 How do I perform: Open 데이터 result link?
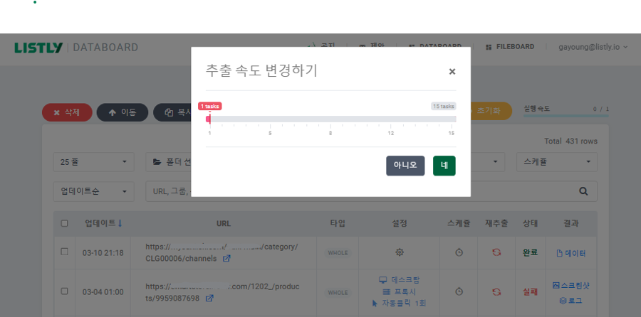tap(571, 253)
